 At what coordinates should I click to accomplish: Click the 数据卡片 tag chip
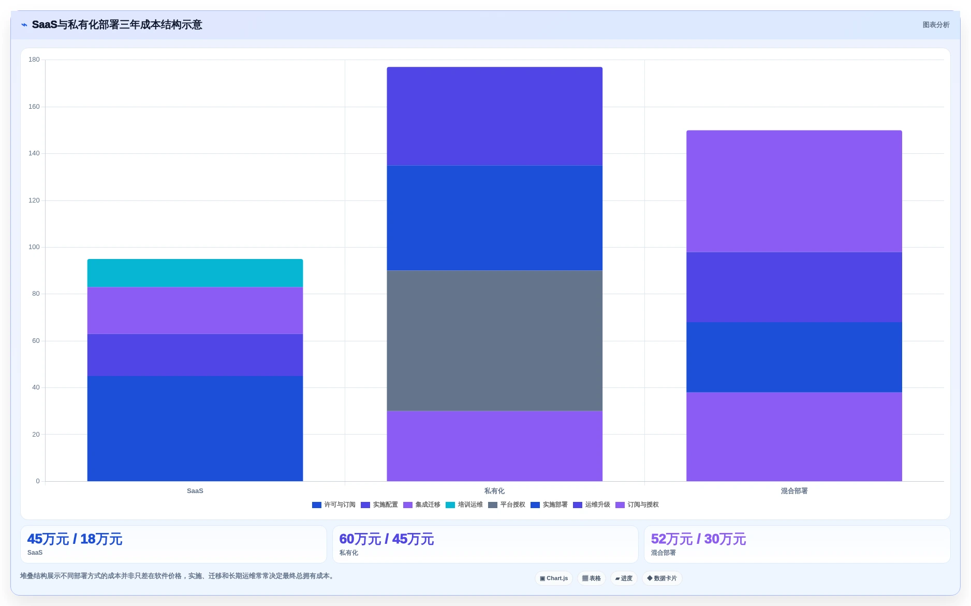tap(662, 578)
